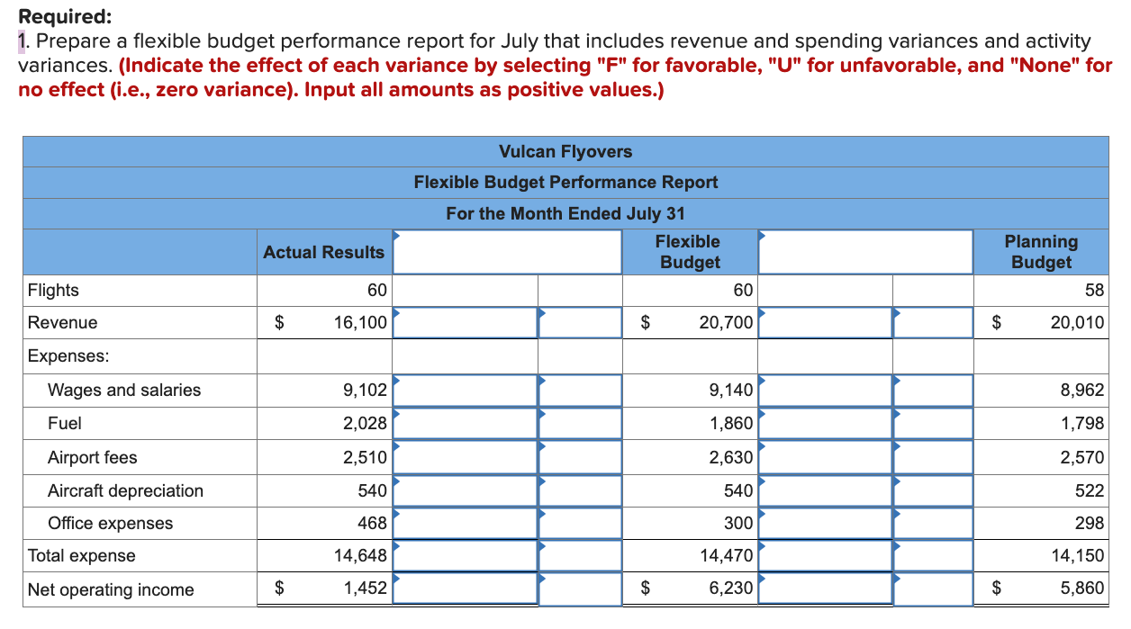This screenshot has width=1131, height=629.
Task: Focus Total expense amount field right of actual 14,648
Action: 465,556
